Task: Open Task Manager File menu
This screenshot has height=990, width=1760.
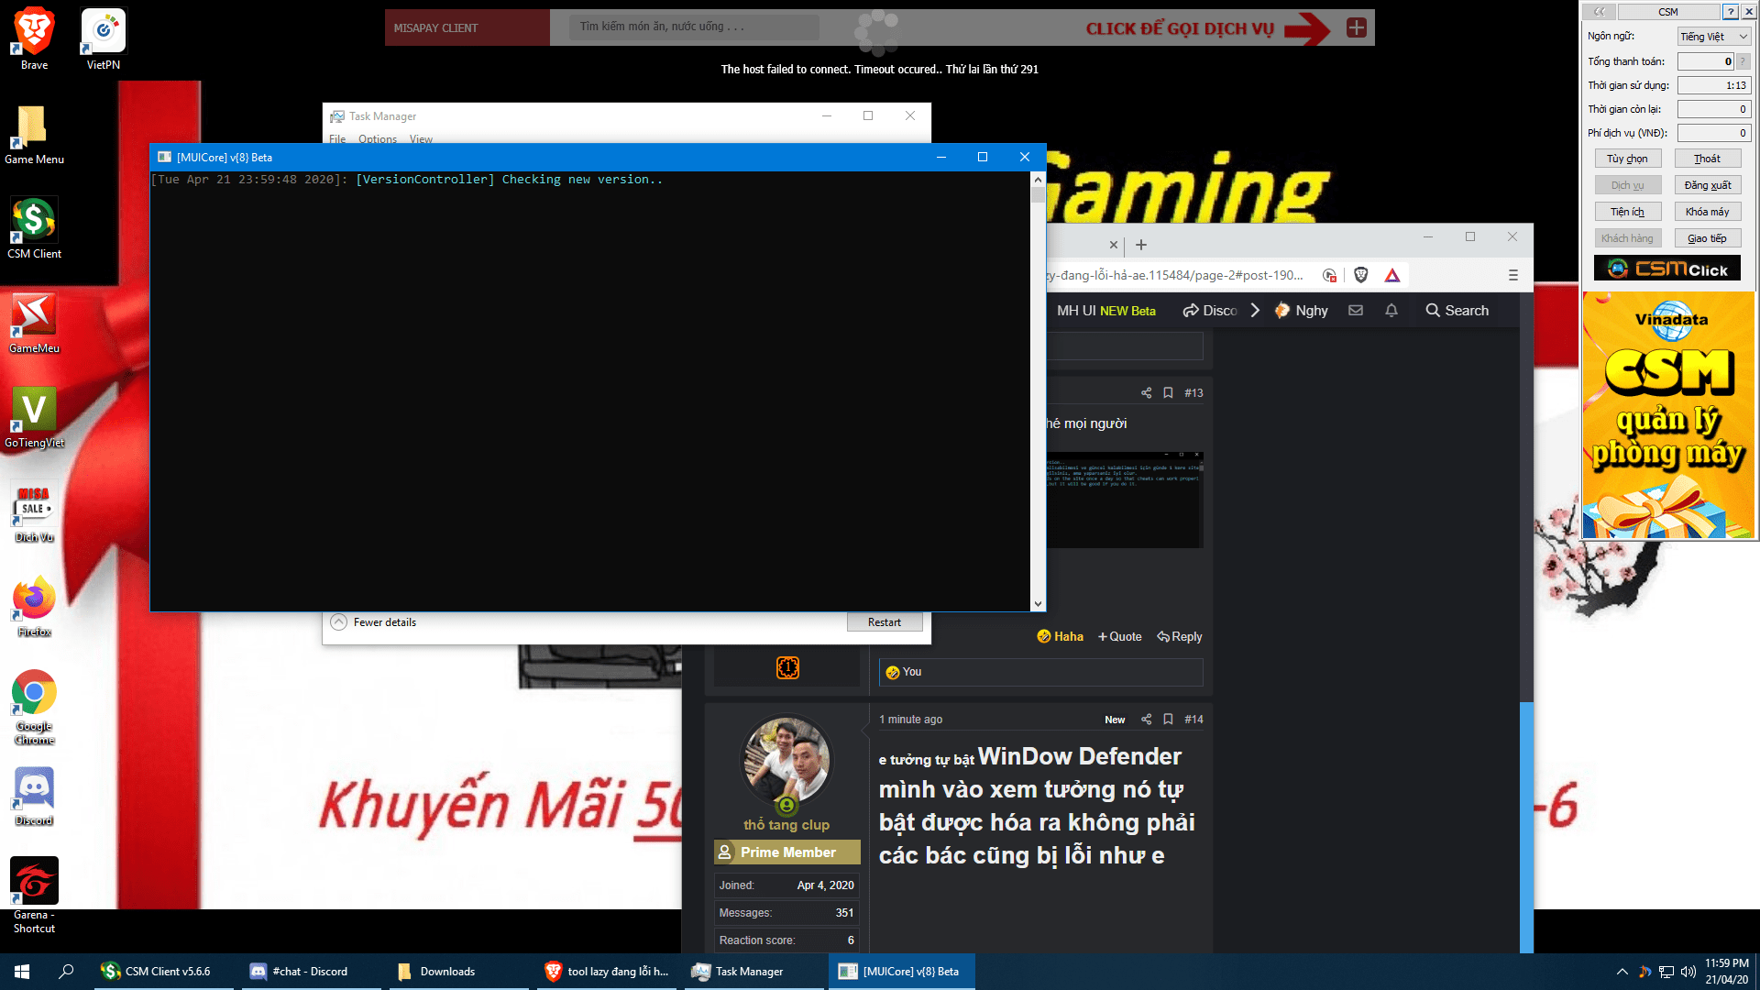Action: pyautogui.click(x=337, y=139)
